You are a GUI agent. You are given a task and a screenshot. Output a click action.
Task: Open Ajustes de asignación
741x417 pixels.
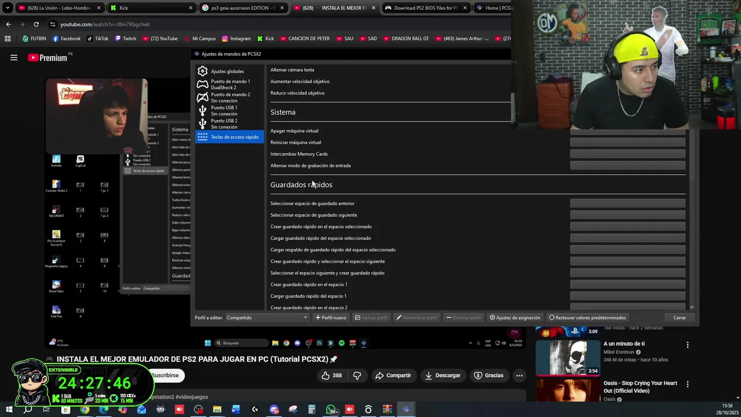click(x=515, y=317)
